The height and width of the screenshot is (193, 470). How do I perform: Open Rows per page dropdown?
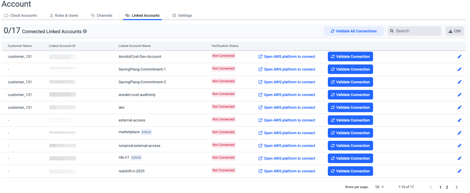379,187
